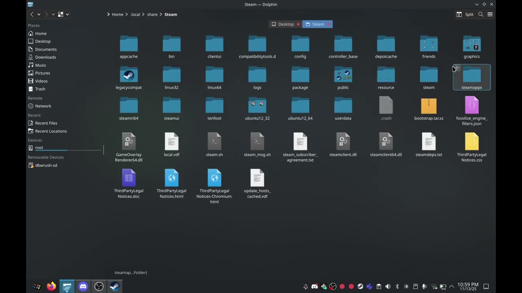Image resolution: width=522 pixels, height=293 pixels.
Task: Select the steam.sh script icon
Action: point(214,142)
